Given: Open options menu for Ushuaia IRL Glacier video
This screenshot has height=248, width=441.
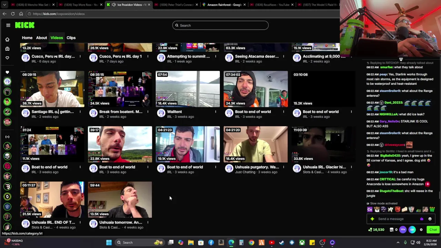Looking at the screenshot, I should 351,167.
